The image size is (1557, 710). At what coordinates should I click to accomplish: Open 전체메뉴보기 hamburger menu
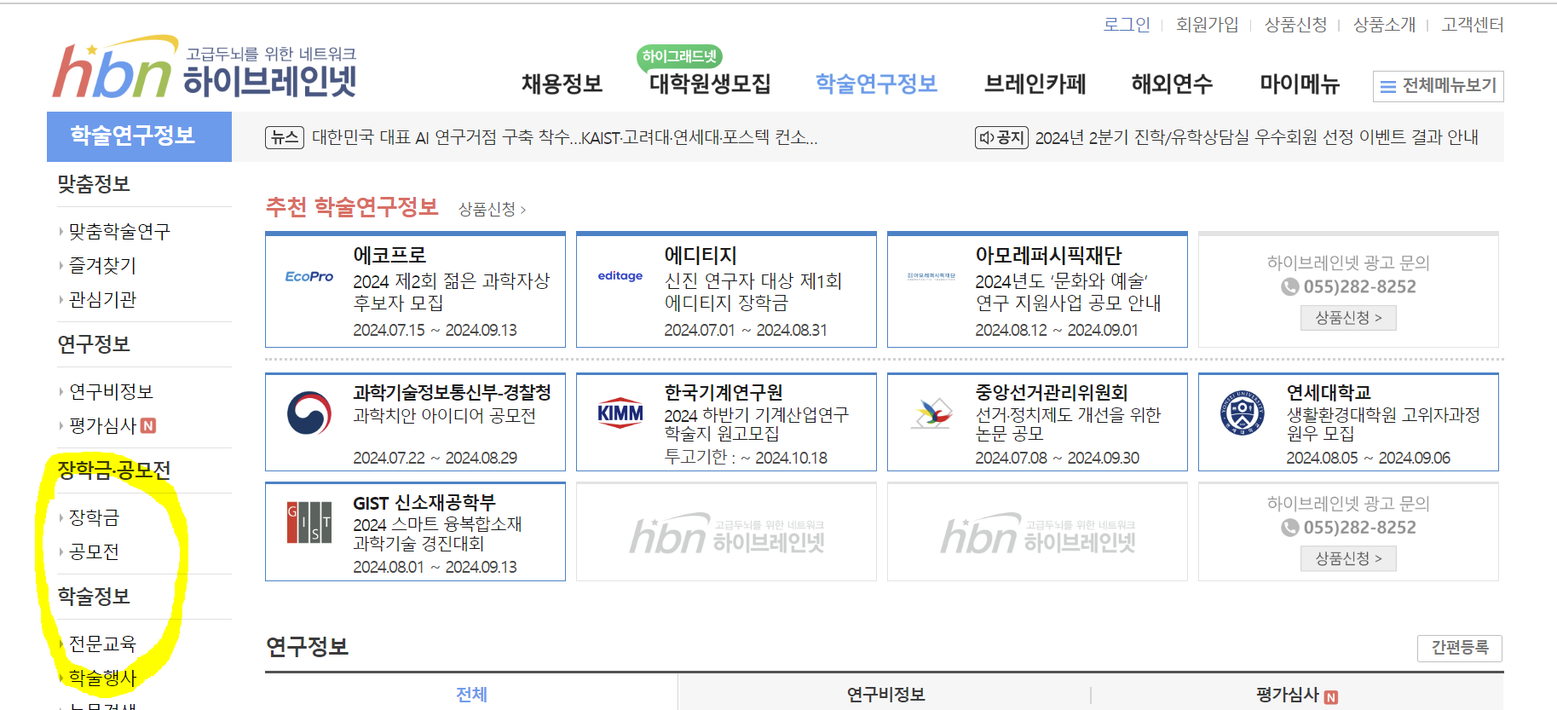[1439, 86]
